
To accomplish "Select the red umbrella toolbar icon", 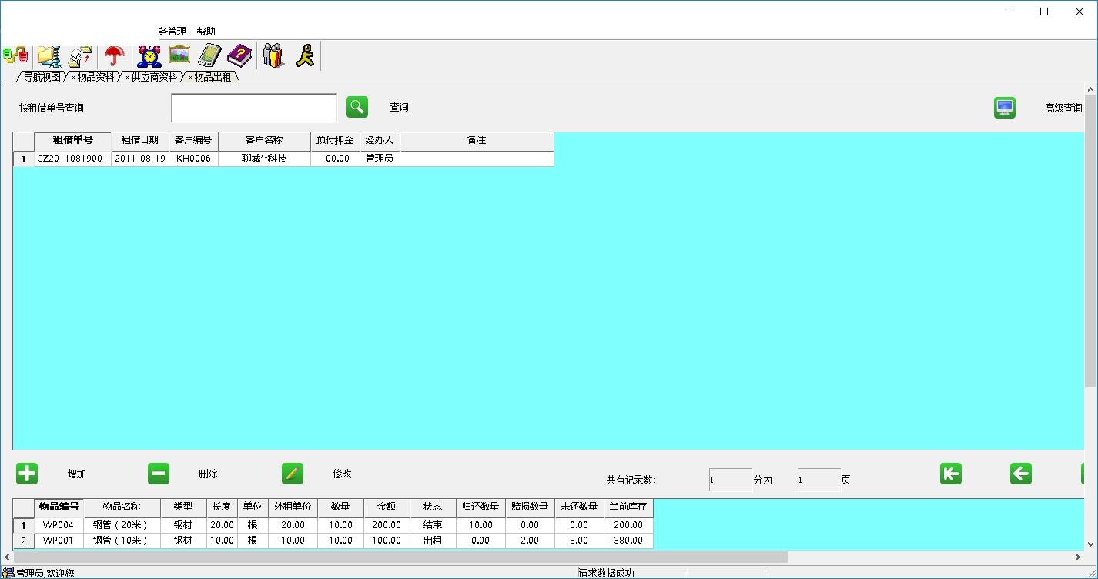I will click(115, 55).
